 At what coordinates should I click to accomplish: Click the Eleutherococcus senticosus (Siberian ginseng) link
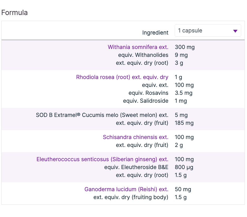point(102,159)
